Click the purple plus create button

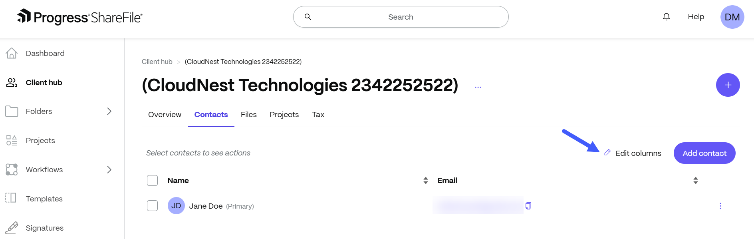tap(728, 85)
